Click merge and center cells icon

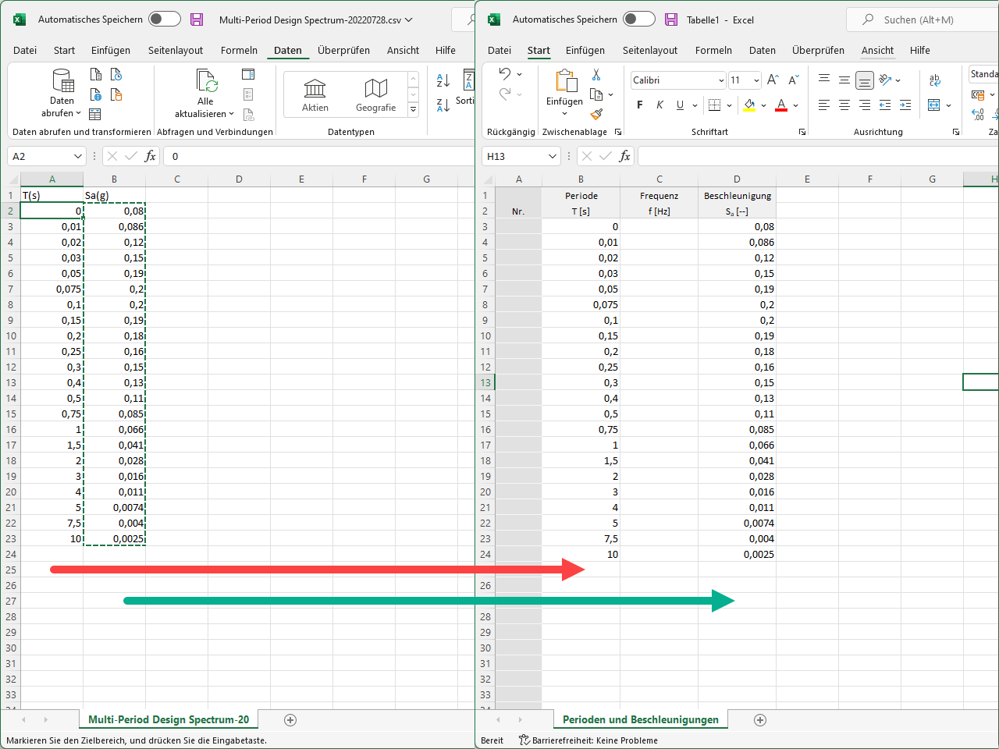click(x=934, y=105)
